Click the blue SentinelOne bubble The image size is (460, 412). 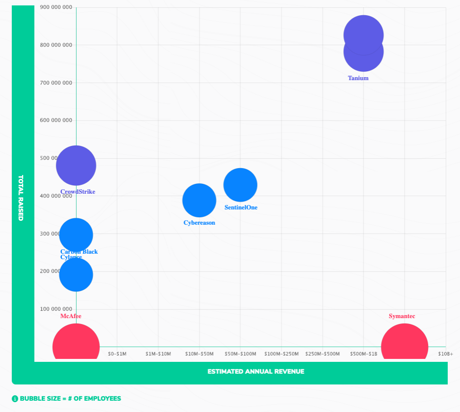(x=240, y=185)
